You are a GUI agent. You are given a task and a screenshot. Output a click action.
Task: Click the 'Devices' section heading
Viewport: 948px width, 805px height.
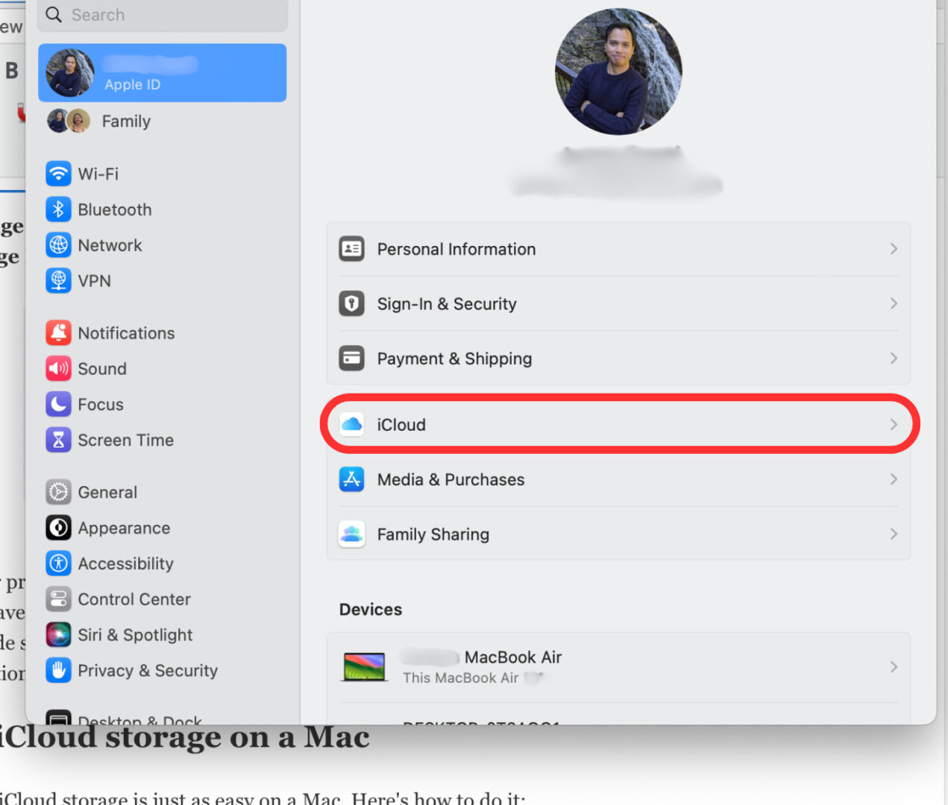[371, 610]
